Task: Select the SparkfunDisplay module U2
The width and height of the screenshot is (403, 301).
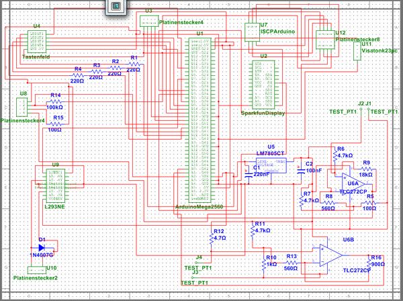Action: [x=263, y=84]
